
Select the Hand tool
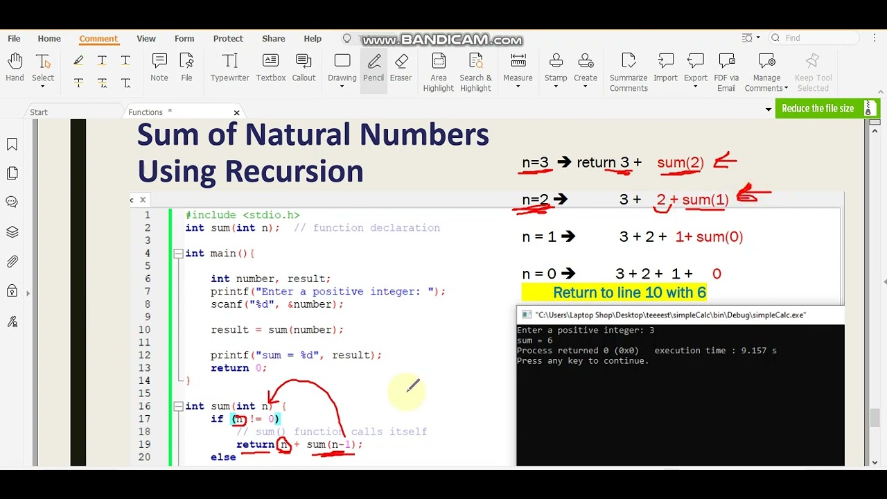[x=15, y=68]
